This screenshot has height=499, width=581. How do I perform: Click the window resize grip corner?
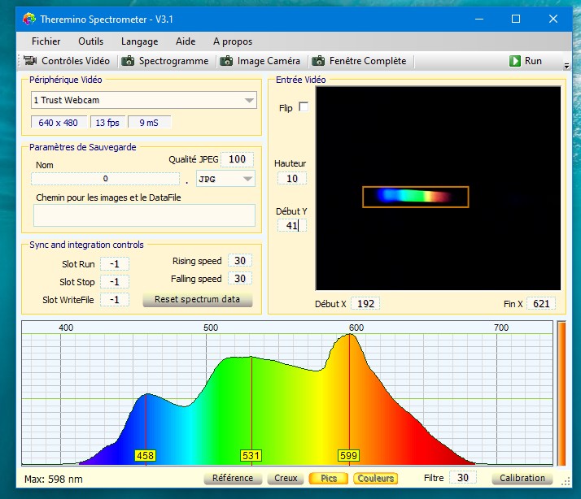pos(566,482)
